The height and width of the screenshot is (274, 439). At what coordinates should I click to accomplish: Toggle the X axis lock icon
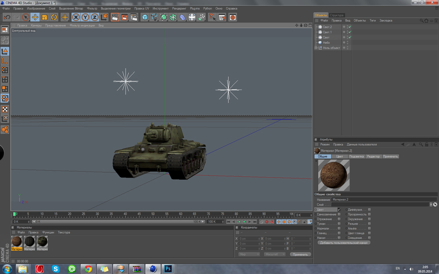tap(76, 17)
